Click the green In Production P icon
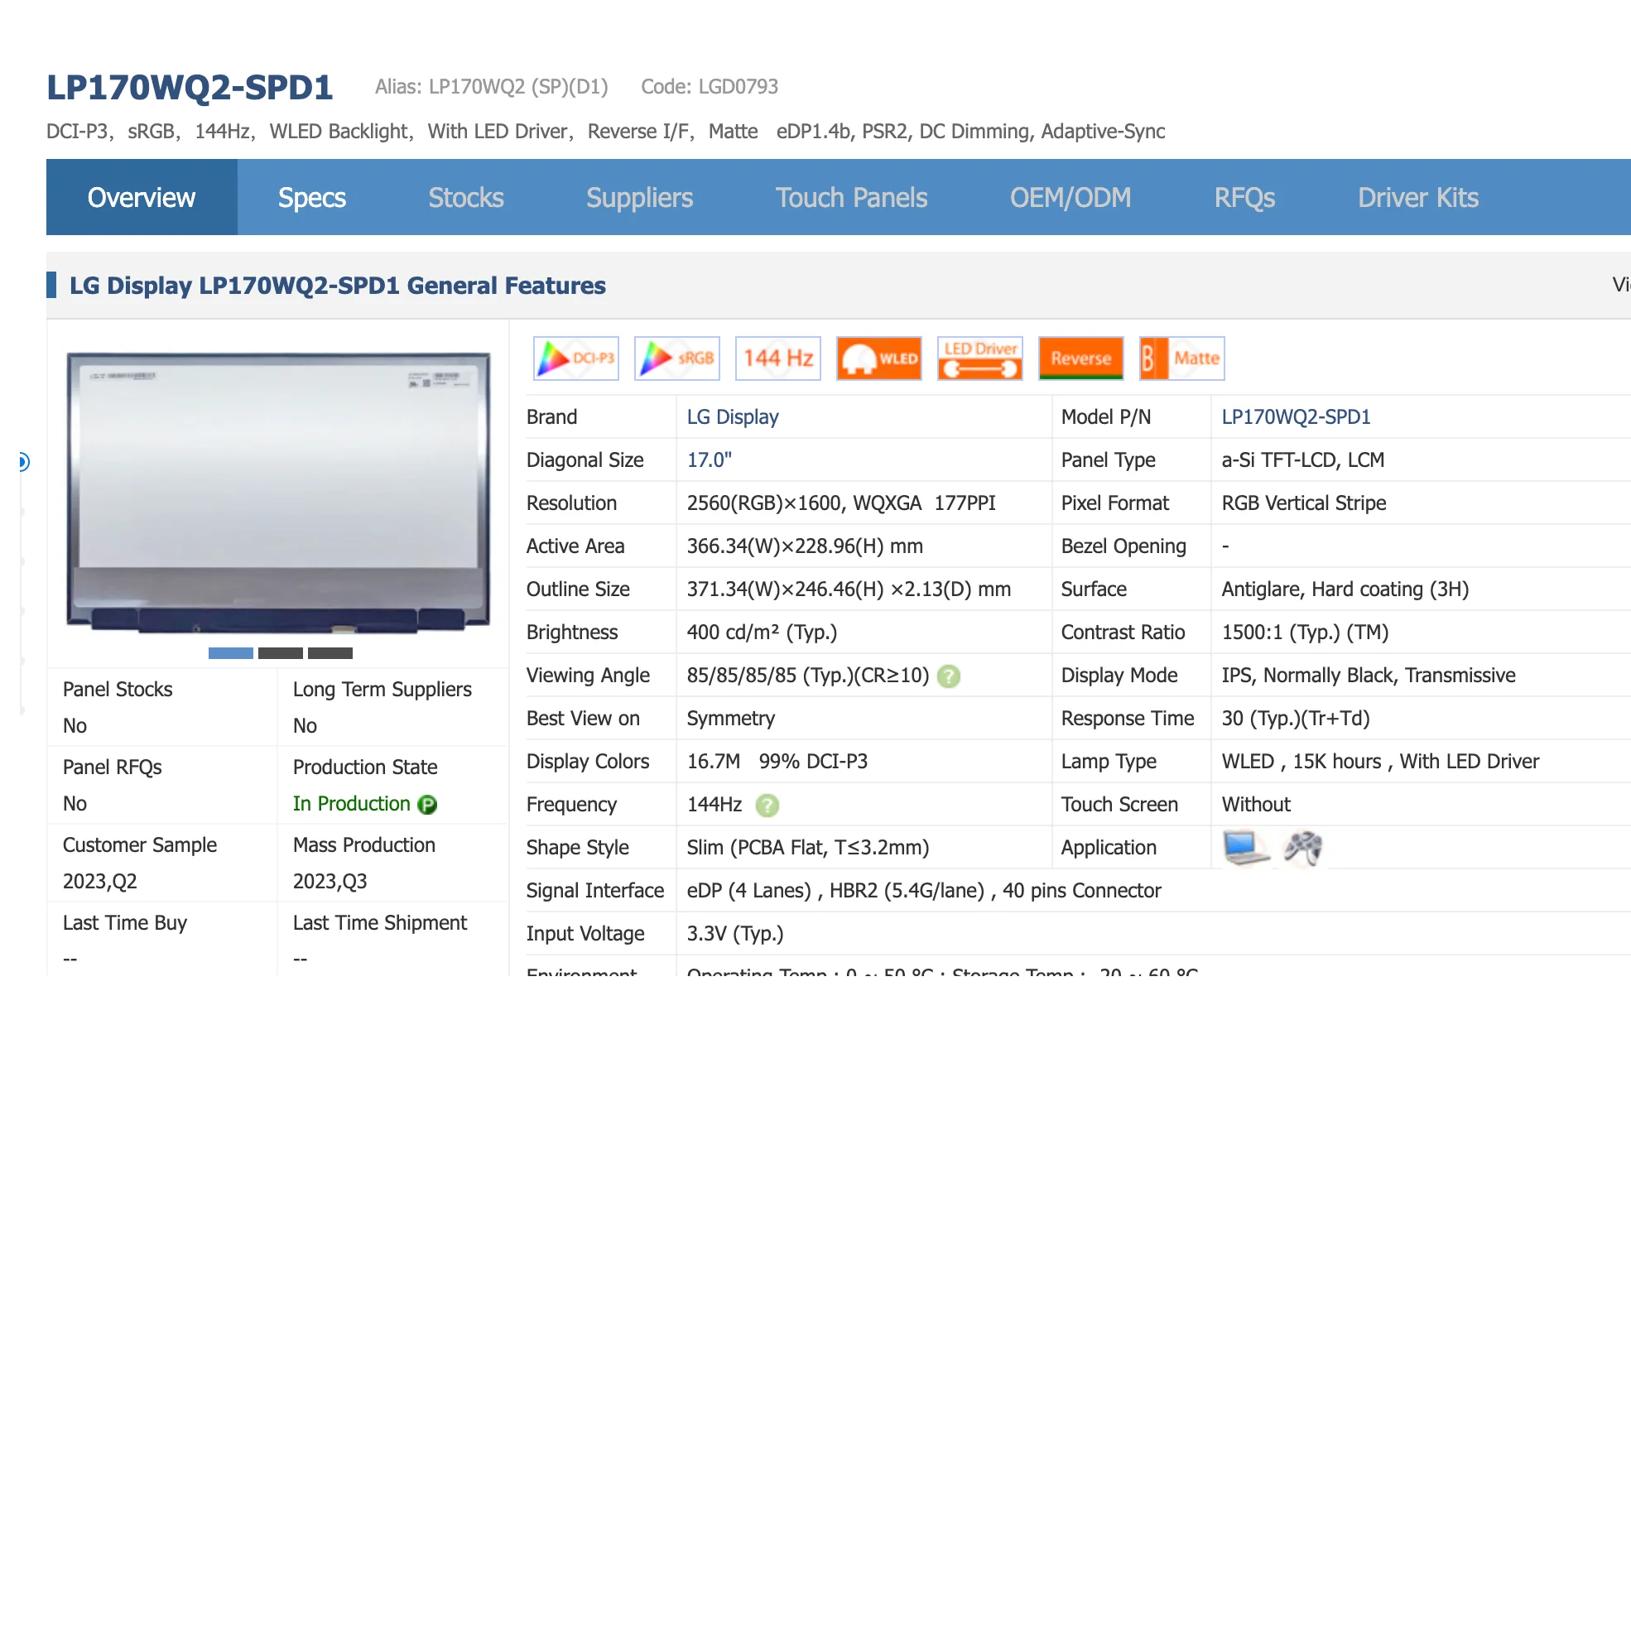The image size is (1631, 1631). pyautogui.click(x=428, y=805)
